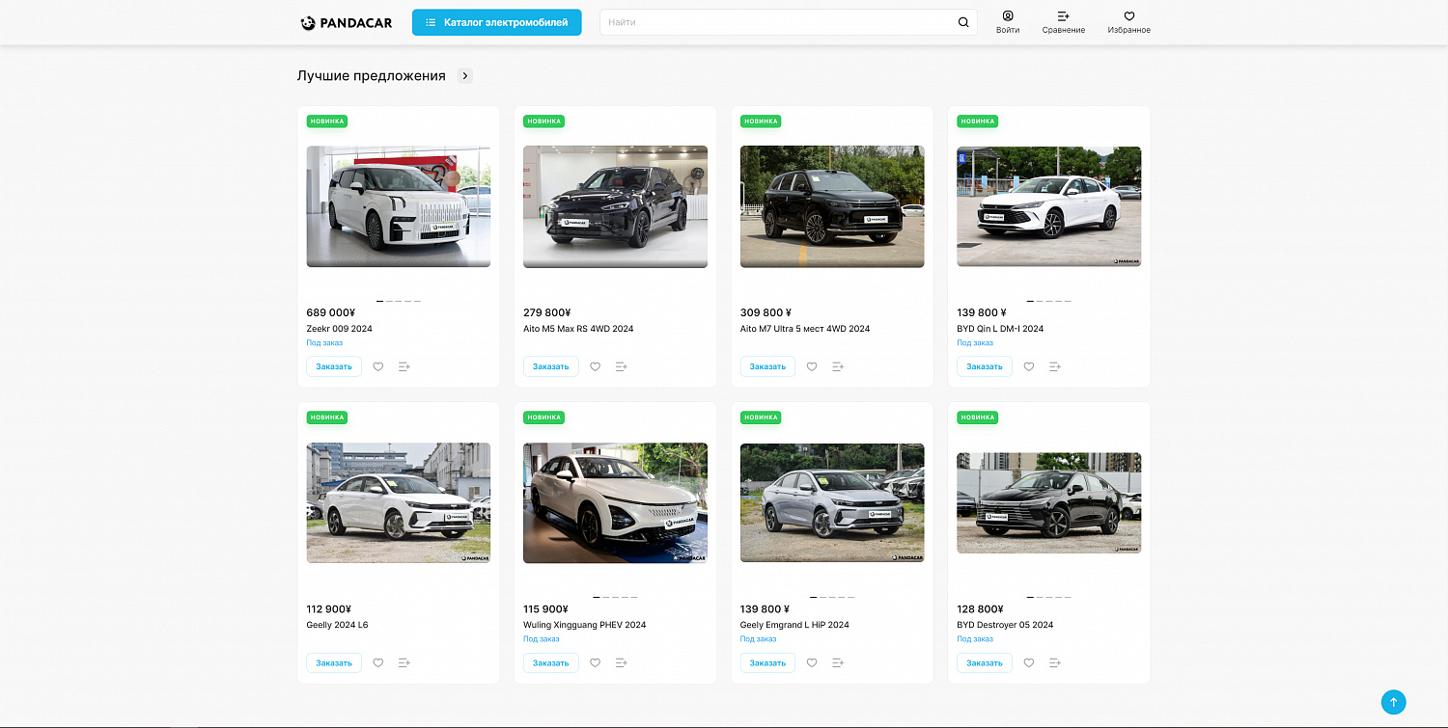
Task: Compare the Geely Emgrand L HiP
Action: click(838, 662)
